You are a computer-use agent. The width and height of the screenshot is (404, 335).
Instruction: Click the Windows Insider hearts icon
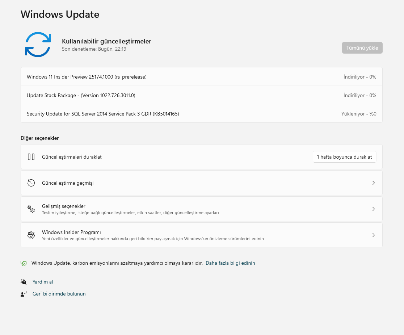(x=31, y=235)
